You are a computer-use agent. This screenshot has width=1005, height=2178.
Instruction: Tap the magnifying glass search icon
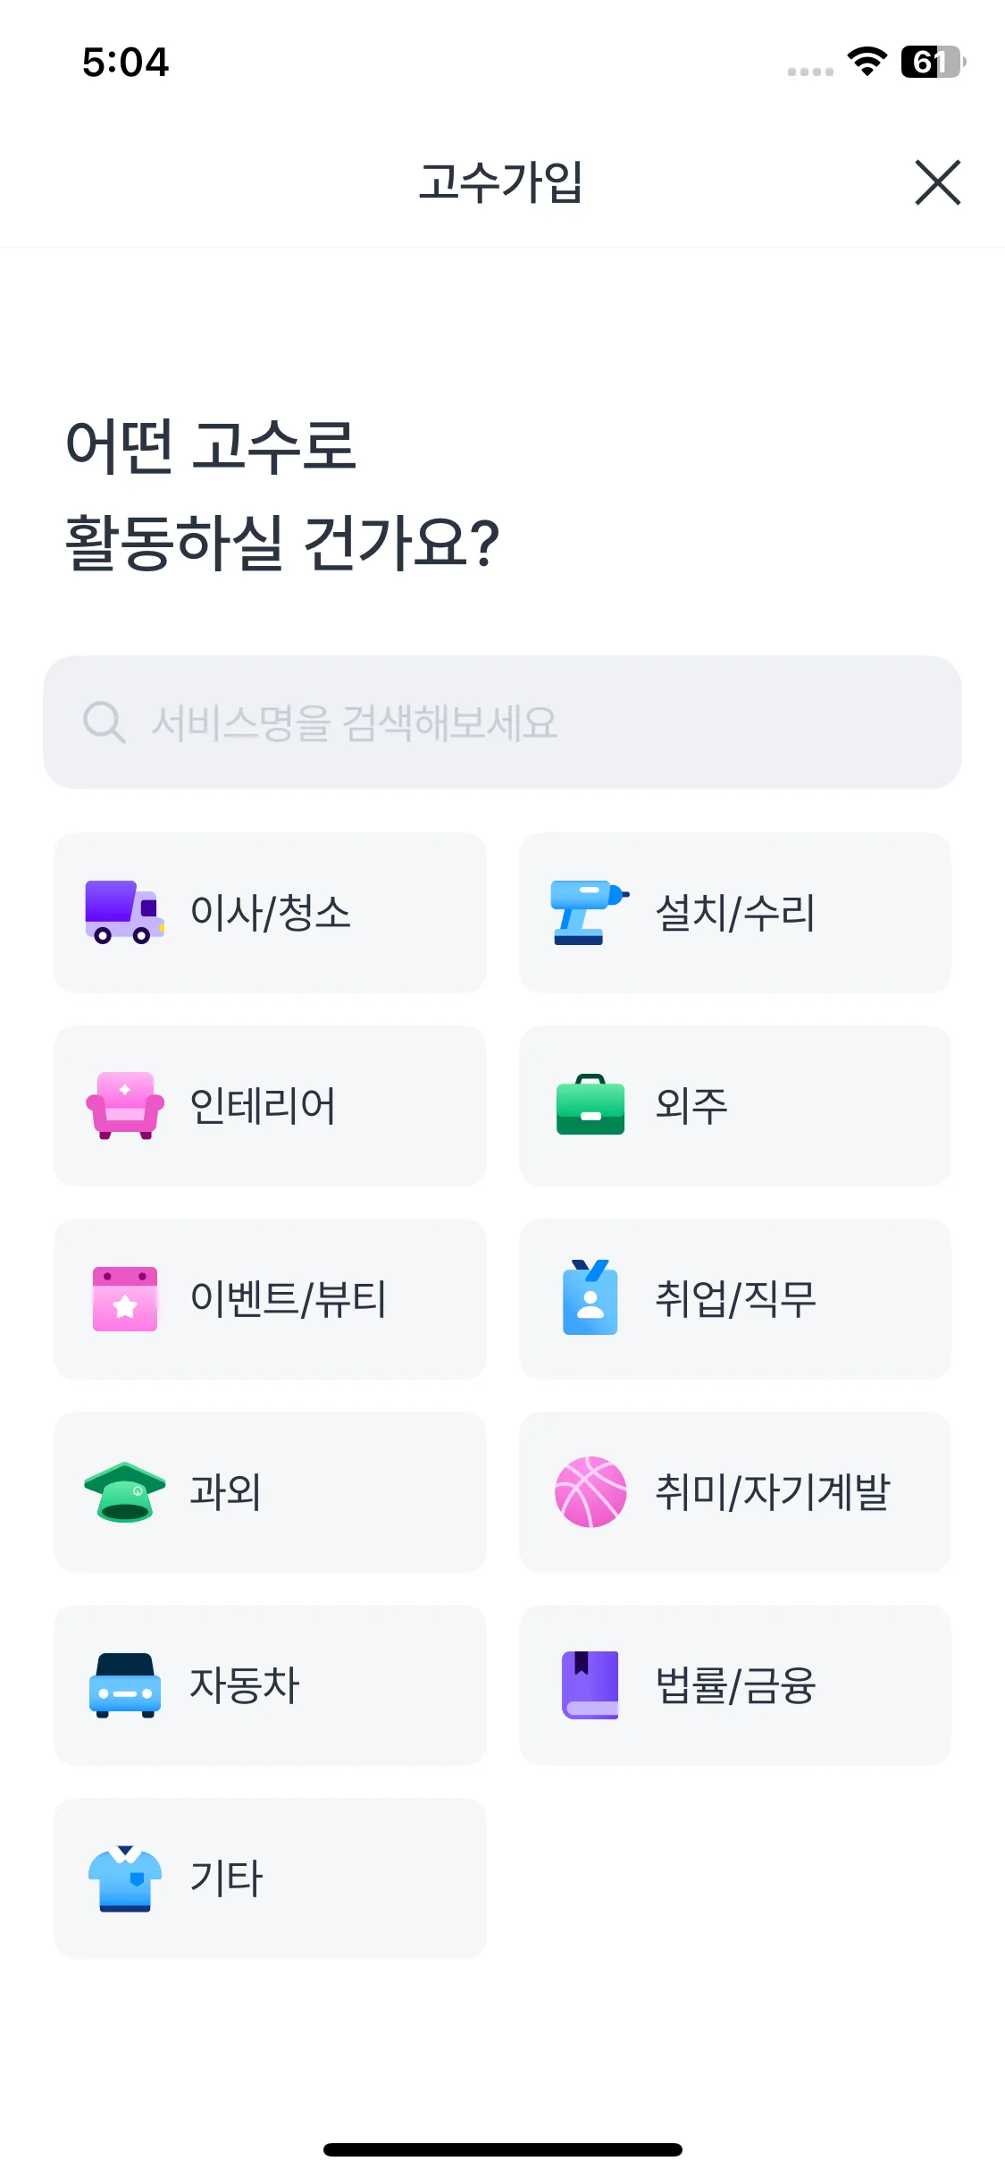[x=104, y=722]
